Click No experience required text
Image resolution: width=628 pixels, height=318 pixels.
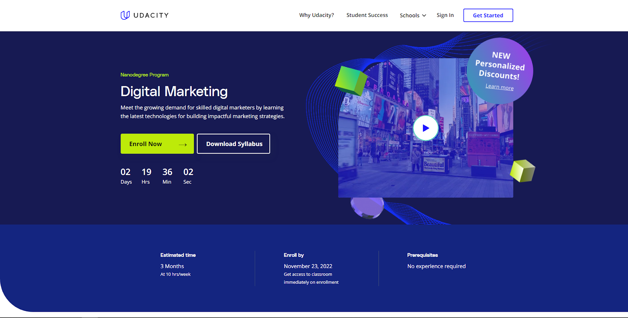point(436,266)
